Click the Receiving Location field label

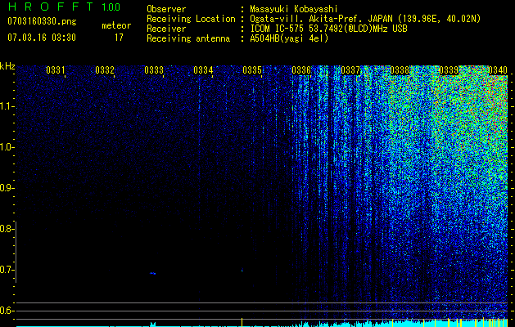(x=191, y=19)
